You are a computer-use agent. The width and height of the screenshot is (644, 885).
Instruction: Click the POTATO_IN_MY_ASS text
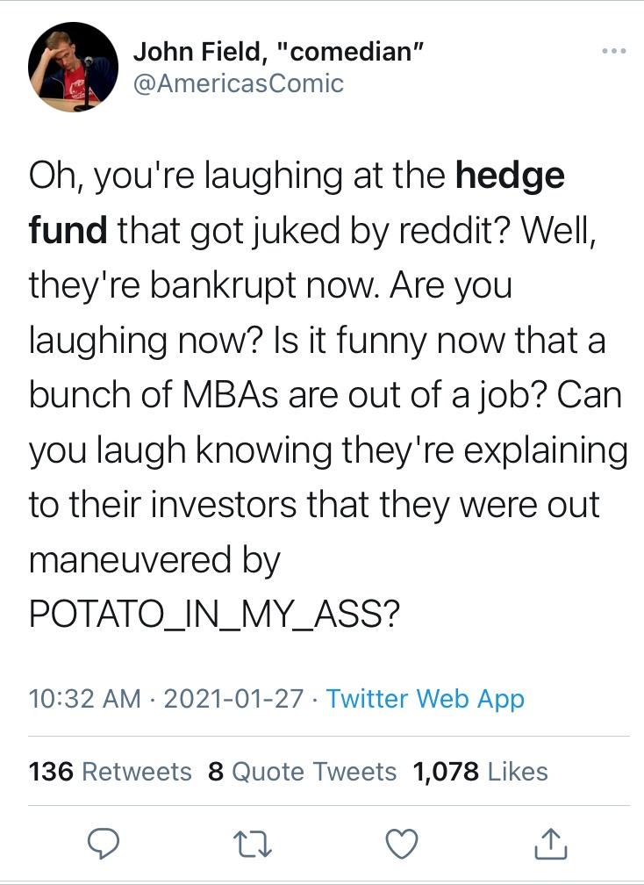216,615
